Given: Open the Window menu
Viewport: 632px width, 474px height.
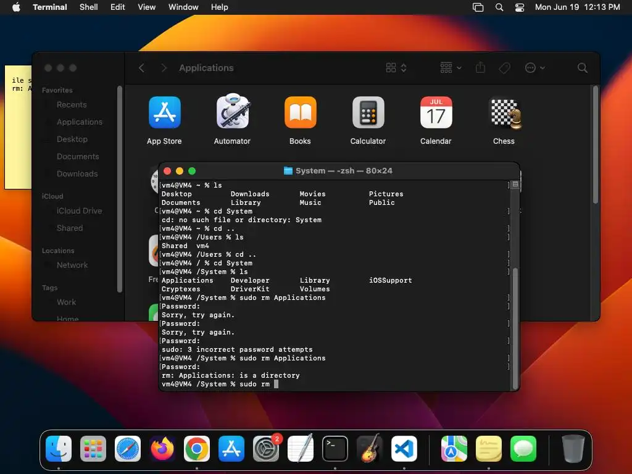Looking at the screenshot, I should (183, 7).
